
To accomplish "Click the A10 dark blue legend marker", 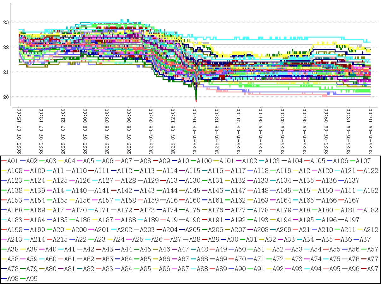I will click(x=175, y=161).
